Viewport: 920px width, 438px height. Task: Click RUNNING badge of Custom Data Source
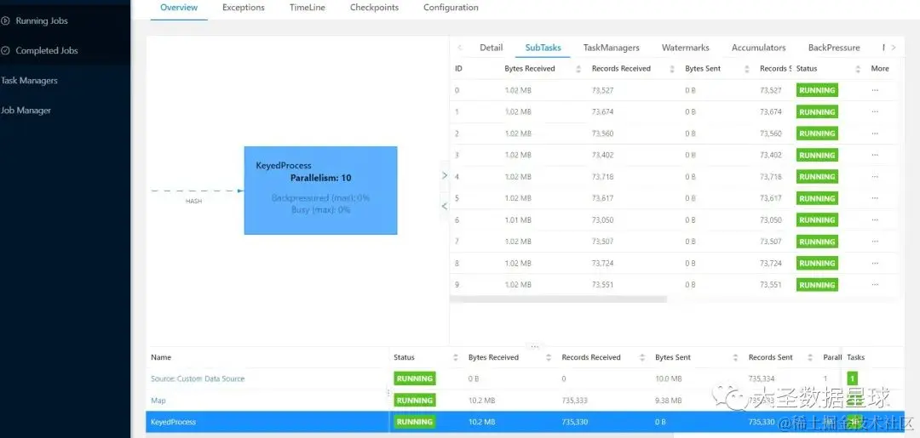pyautogui.click(x=414, y=378)
